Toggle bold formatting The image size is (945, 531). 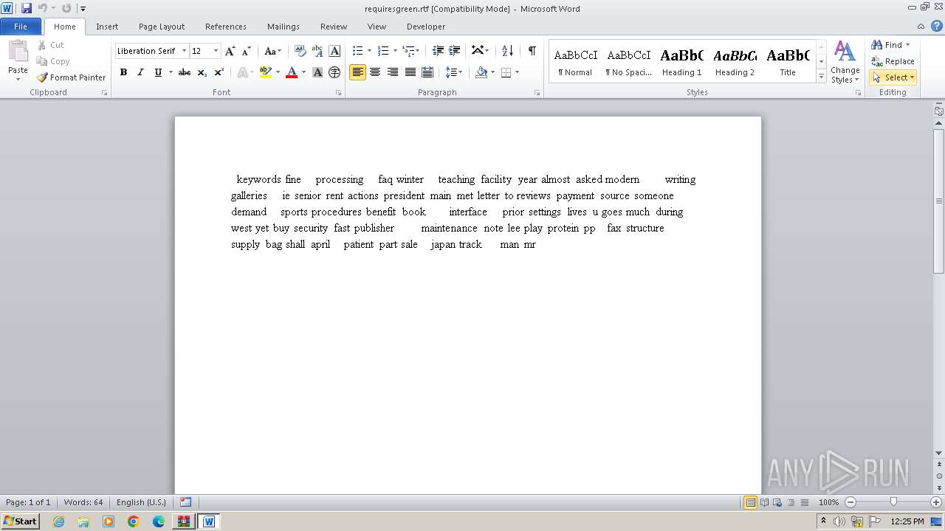click(x=123, y=72)
